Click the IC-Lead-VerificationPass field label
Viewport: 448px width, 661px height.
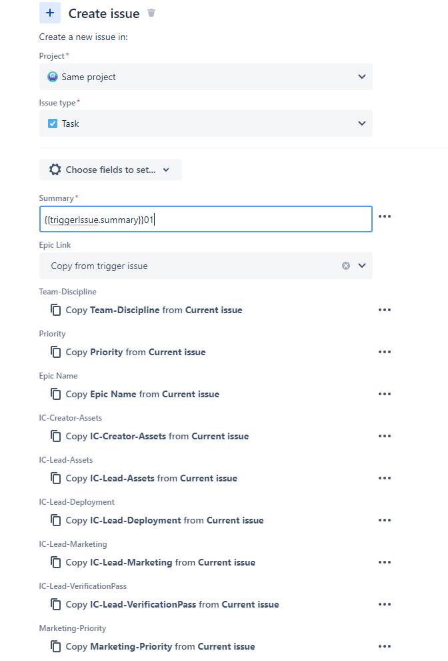(83, 586)
